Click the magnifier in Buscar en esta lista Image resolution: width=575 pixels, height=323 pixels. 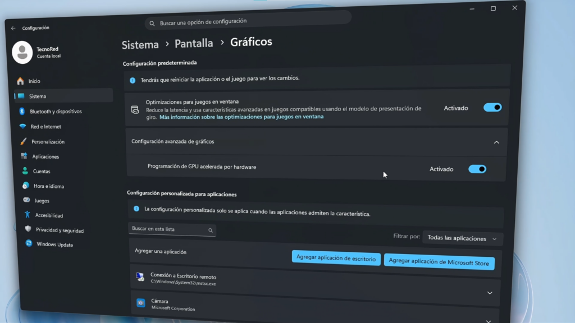211,230
